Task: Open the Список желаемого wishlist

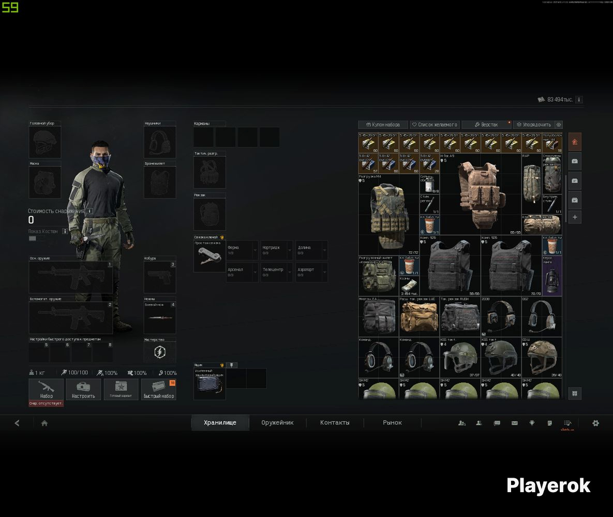Action: (x=435, y=125)
